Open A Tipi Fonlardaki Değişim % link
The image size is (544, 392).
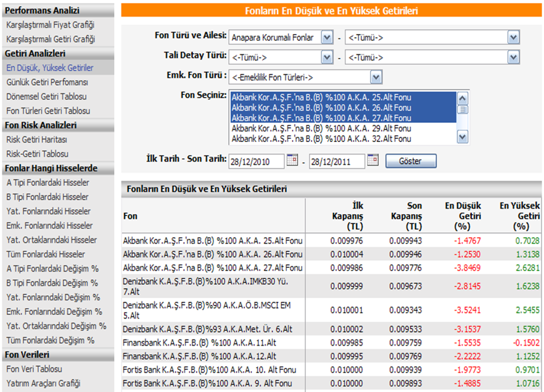point(52,269)
